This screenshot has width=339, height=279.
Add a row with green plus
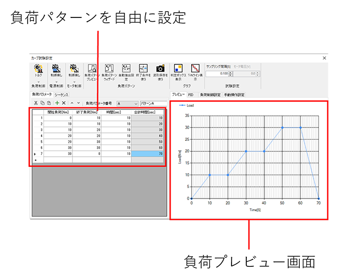click(x=57, y=103)
